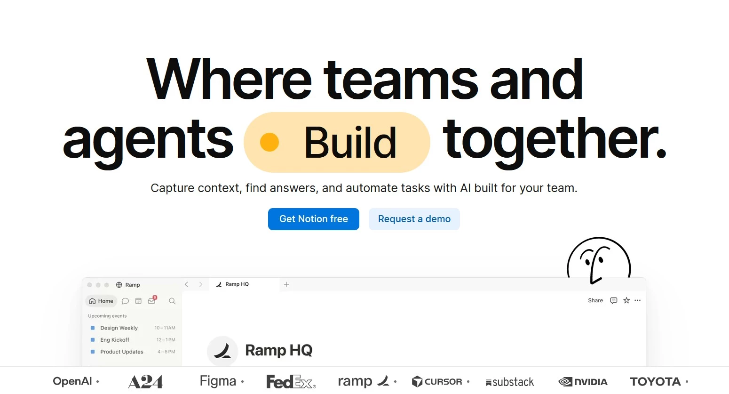The image size is (729, 394).
Task: Click the blue square beside Design Weekly
Action: tap(93, 328)
